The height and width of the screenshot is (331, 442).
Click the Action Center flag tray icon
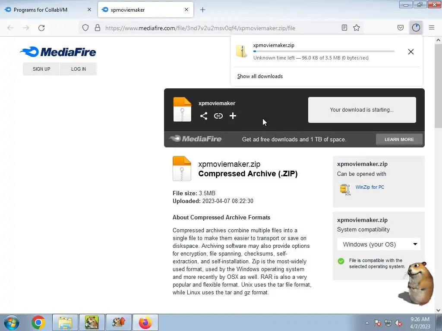[378, 323]
